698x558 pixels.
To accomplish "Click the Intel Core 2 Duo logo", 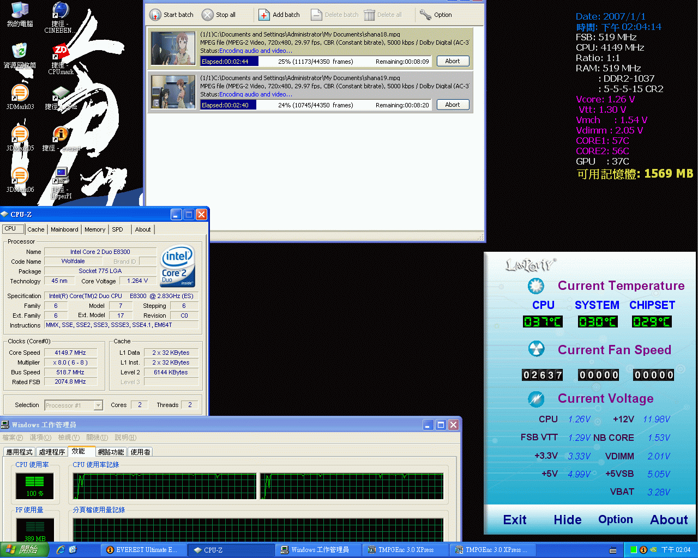I will point(178,265).
